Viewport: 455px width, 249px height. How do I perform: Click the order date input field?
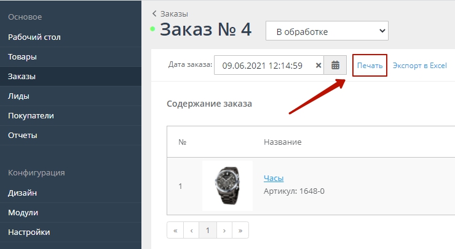point(263,65)
